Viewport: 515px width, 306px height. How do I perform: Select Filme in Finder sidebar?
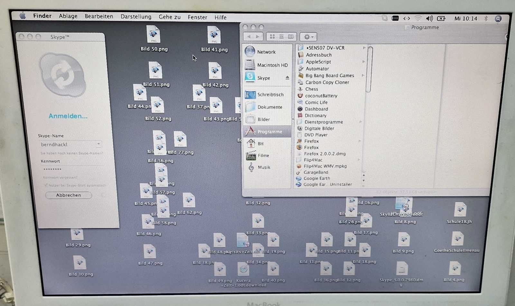(267, 155)
